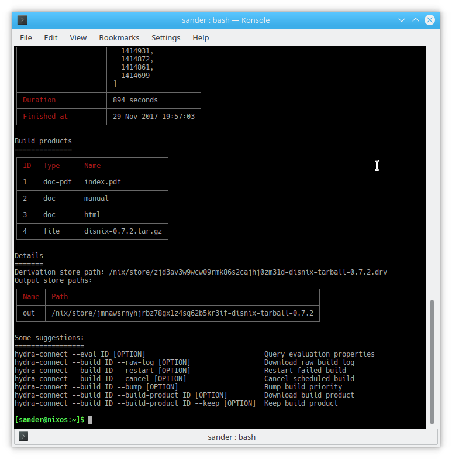This screenshot has width=452, height=459.
Task: Click the 'Type' column header
Action: click(x=51, y=166)
